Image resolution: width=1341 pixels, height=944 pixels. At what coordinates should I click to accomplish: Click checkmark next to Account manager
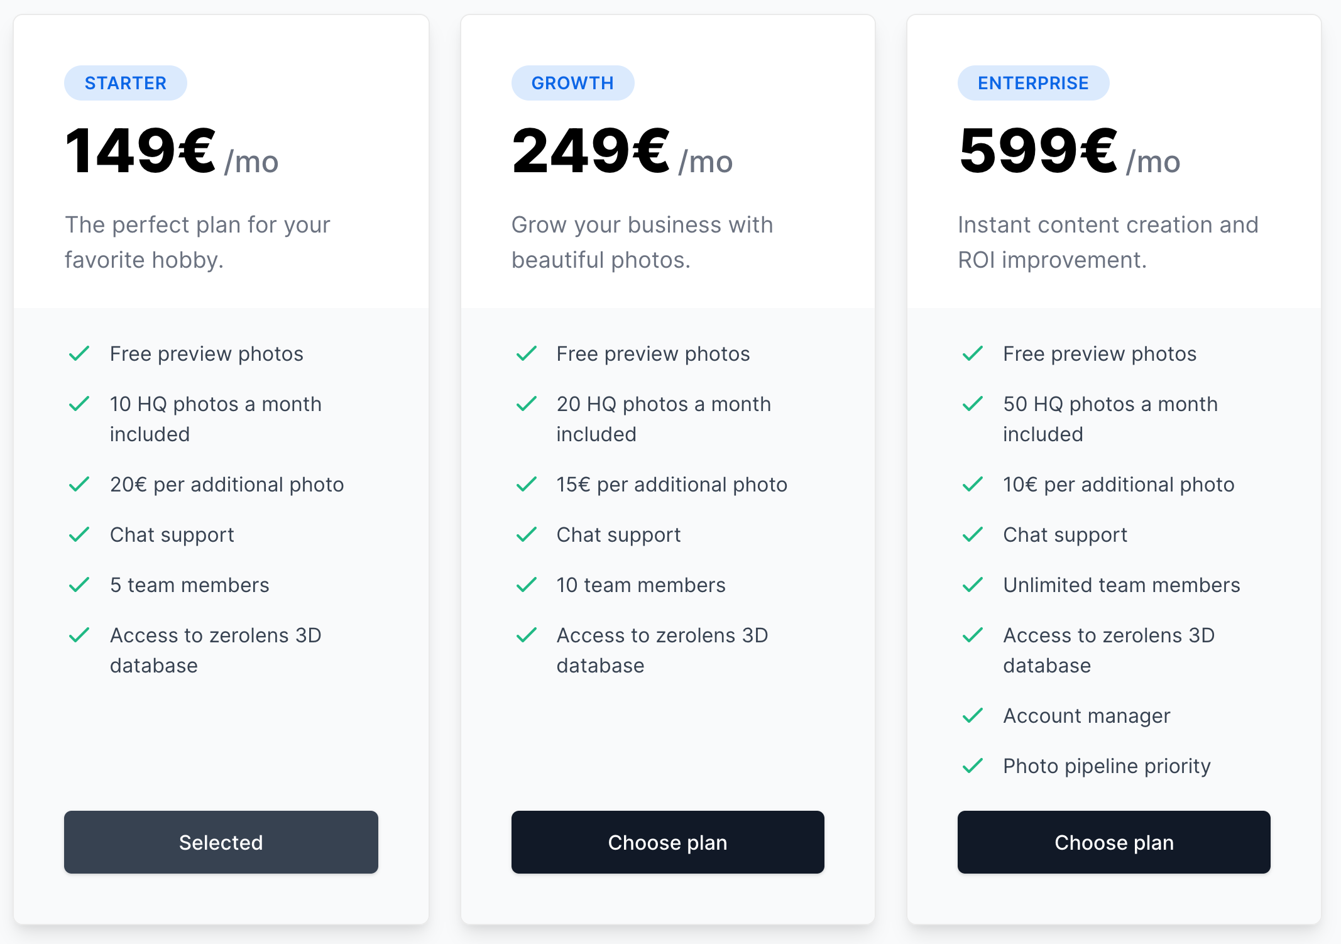click(x=973, y=716)
